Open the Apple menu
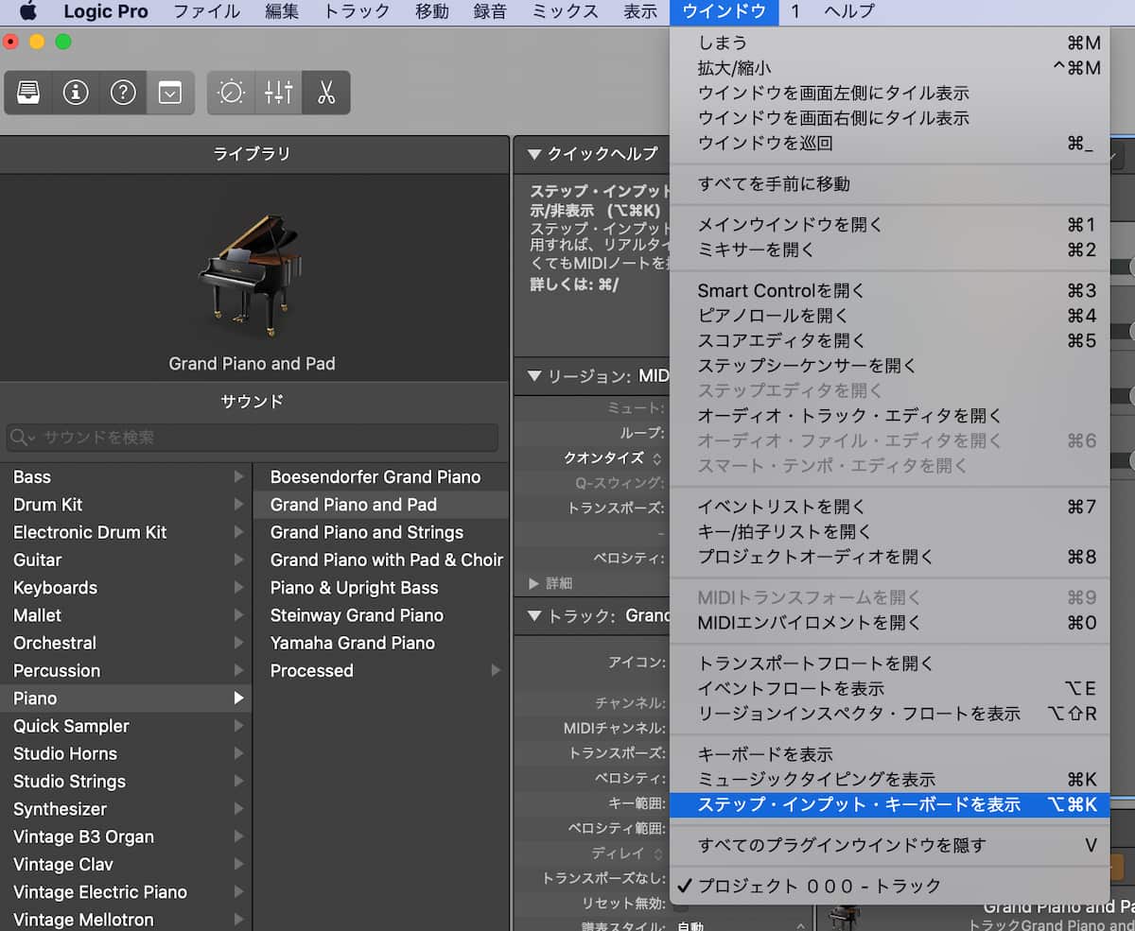The width and height of the screenshot is (1135, 931). 27,11
